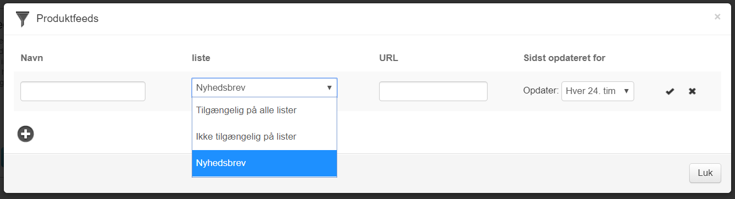Open the Hver 24. tim update interval dropdown
This screenshot has width=735, height=199.
pyautogui.click(x=598, y=91)
